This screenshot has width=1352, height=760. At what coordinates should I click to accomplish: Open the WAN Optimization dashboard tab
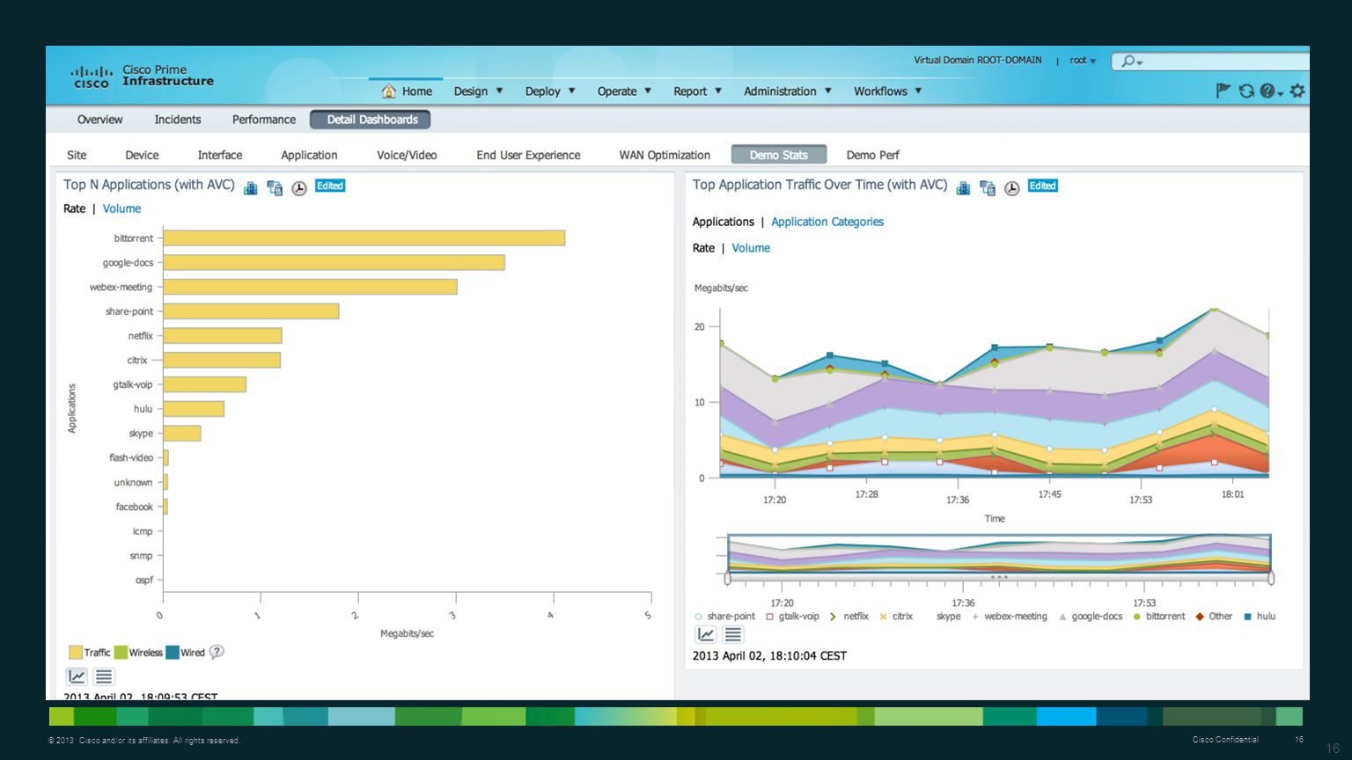(665, 155)
